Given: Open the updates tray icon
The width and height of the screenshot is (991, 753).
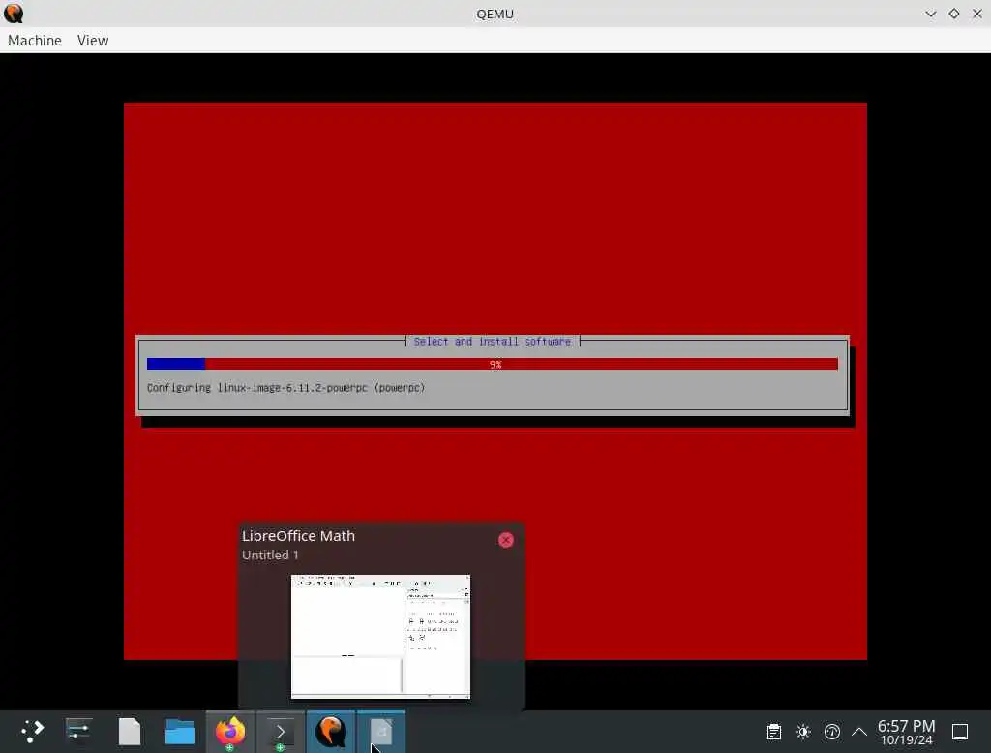Looking at the screenshot, I should [832, 732].
